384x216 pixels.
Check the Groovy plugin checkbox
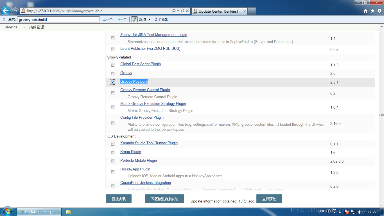coord(112,73)
